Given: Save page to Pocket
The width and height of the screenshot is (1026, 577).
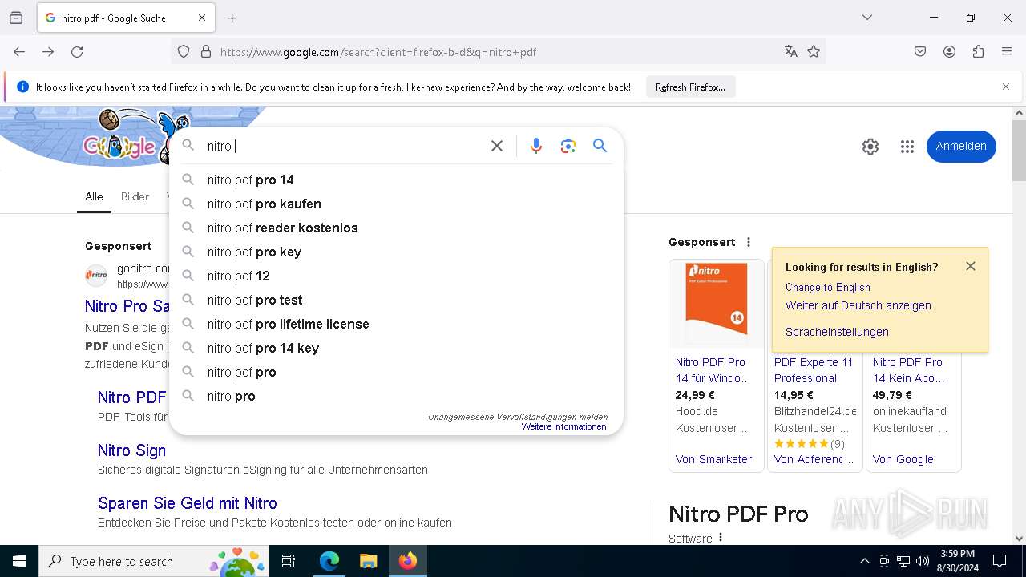Looking at the screenshot, I should [920, 52].
